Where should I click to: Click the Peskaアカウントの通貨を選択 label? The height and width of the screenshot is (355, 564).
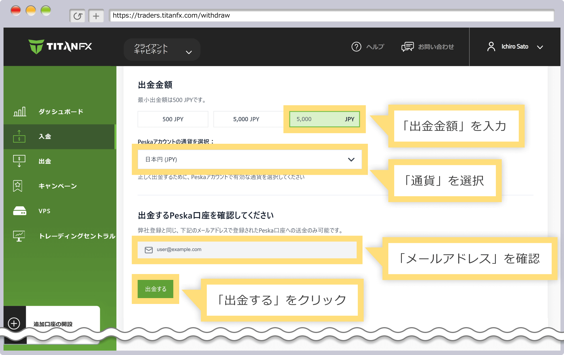pos(176,141)
